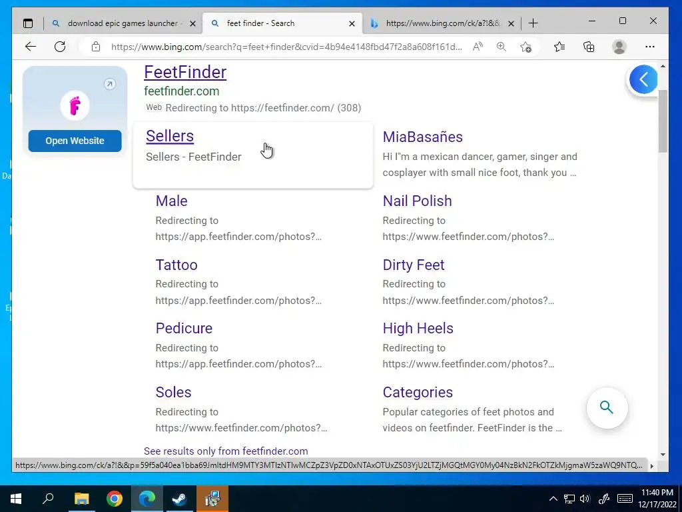
Task: Close the bing.com/ck/a tab
Action: pos(511,23)
